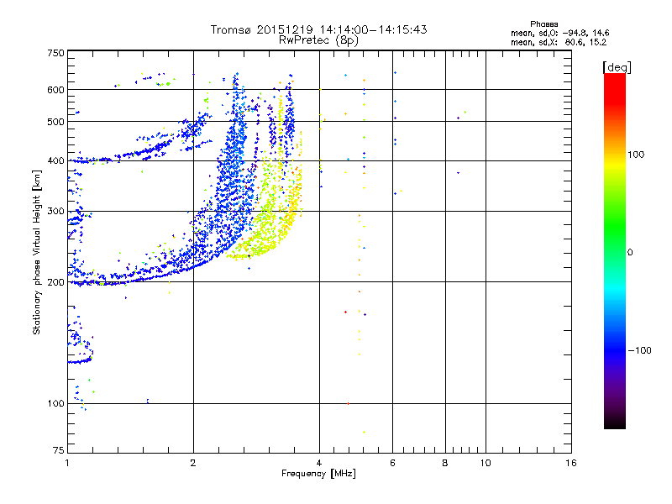Click the '[deg]' colorbar unit label
Viewport: 672px width, 504px height.
click(617, 67)
